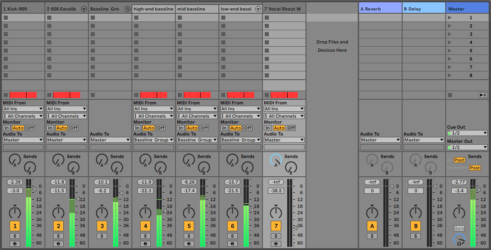Image resolution: width=491 pixels, height=250 pixels.
Task: Open MIDI From dropdown on Kick-909 track
Action: [x=23, y=109]
